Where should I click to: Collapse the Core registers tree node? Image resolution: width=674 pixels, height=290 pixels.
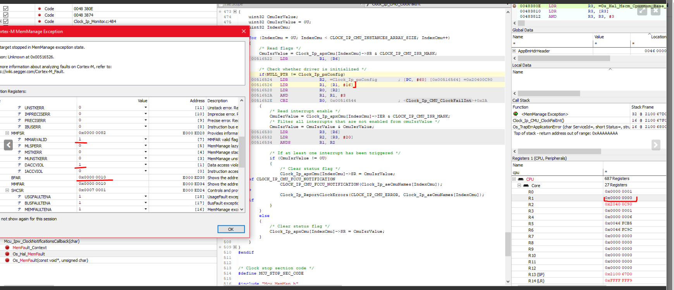tap(519, 186)
